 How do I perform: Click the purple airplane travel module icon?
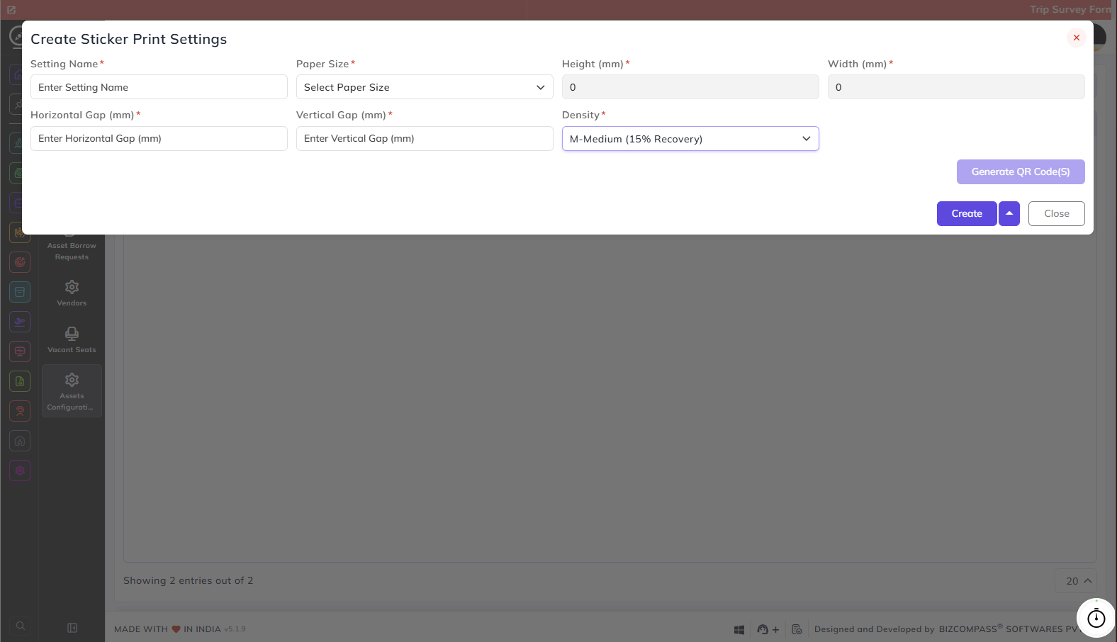tap(20, 322)
